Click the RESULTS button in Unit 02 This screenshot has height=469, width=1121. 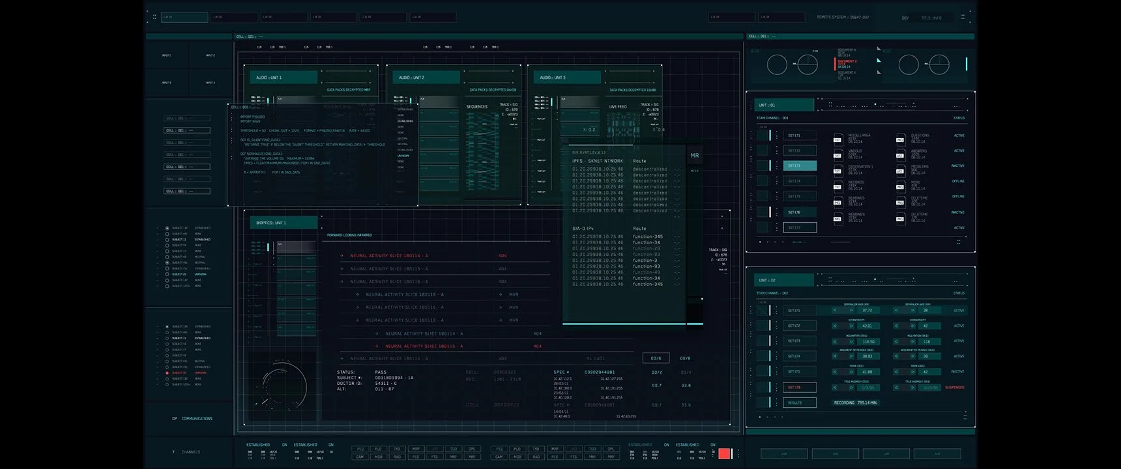800,403
